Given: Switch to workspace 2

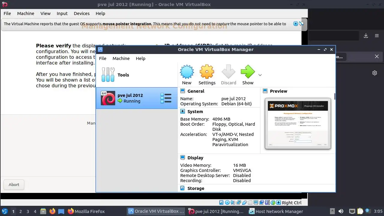Looking at the screenshot, I should point(20,211).
